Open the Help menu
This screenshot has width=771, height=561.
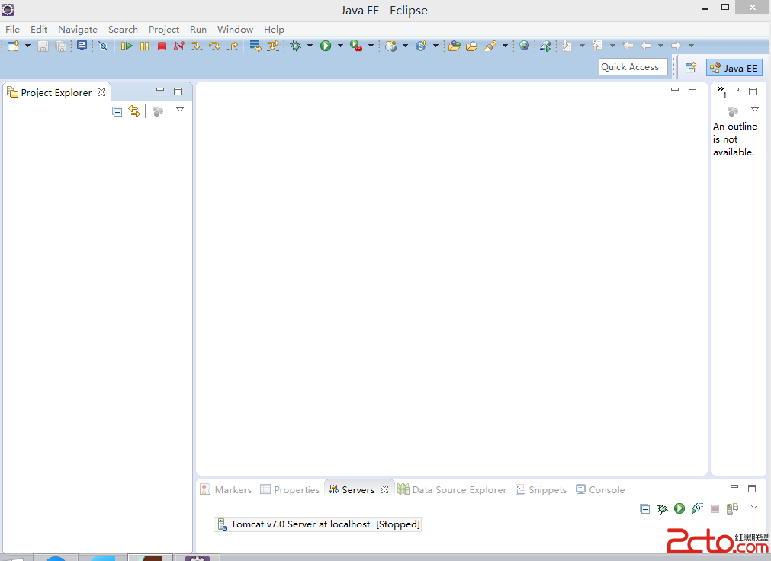pyautogui.click(x=274, y=30)
